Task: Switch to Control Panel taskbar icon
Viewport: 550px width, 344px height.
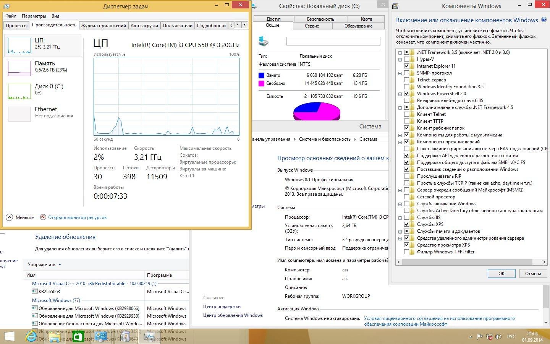Action: coord(101,336)
